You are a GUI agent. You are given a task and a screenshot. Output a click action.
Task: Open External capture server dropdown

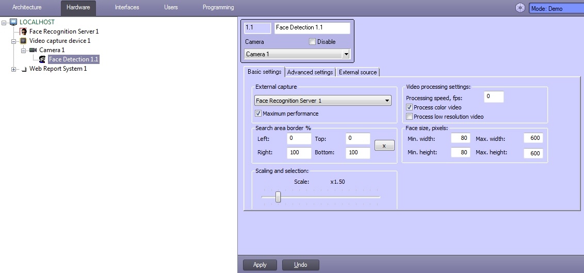pyautogui.click(x=387, y=101)
